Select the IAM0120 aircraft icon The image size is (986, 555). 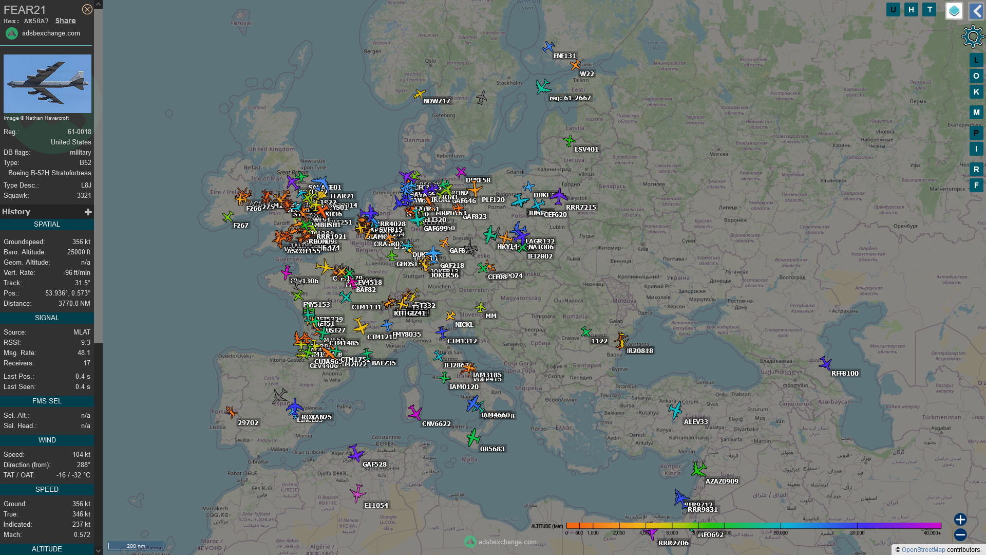tap(445, 378)
